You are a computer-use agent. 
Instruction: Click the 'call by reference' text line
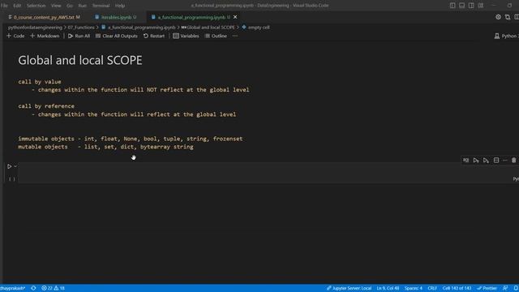[46, 106]
